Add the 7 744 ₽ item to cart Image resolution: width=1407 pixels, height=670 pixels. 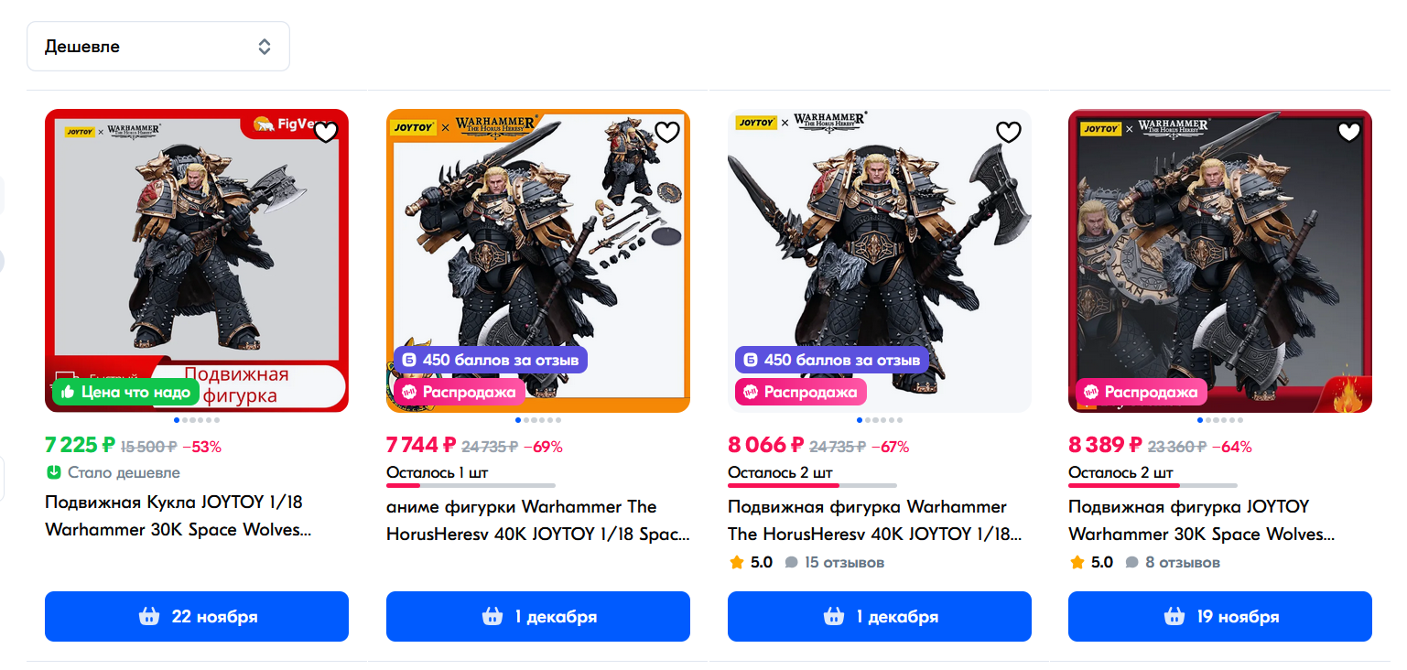click(x=538, y=616)
